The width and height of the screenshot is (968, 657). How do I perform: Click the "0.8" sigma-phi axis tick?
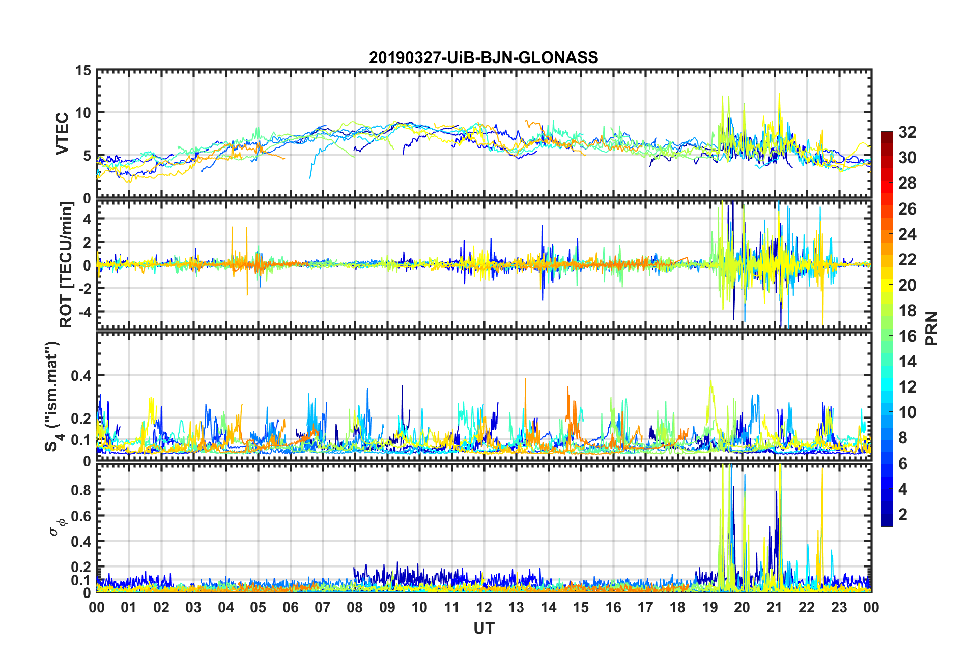tap(81, 490)
